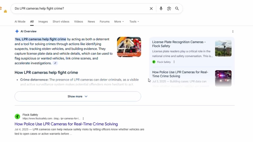Switch to the News tab
This screenshot has width=253, height=142.
[91, 22]
